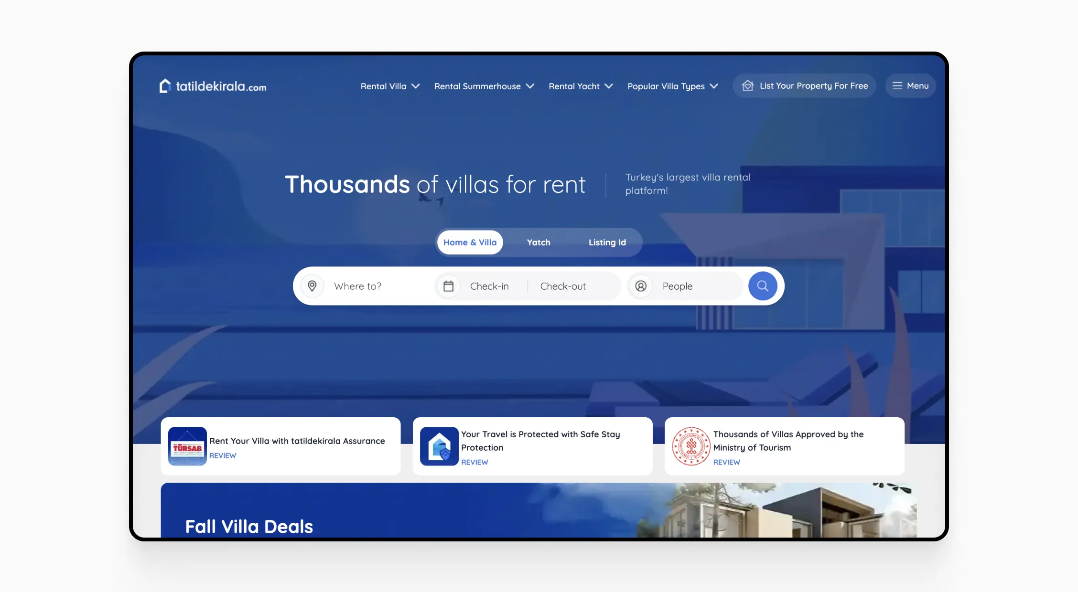
Task: Open the Fall Villa Deals banner
Action: click(x=539, y=510)
